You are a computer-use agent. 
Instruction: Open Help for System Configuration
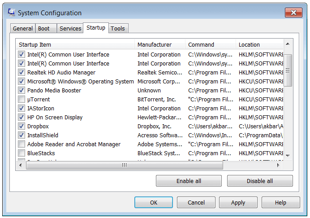281,202
